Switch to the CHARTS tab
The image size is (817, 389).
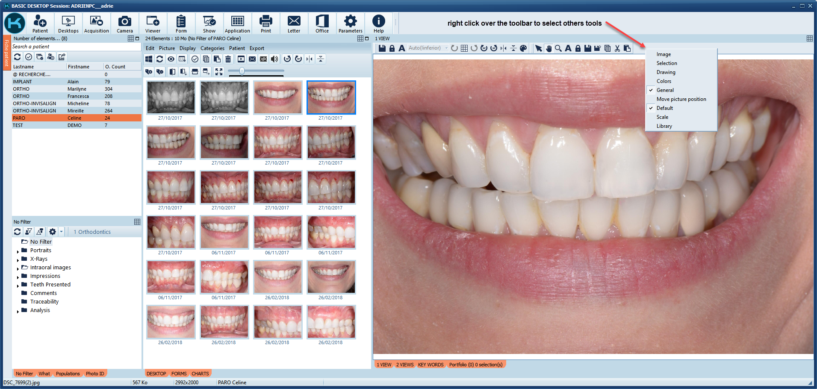(x=200, y=373)
